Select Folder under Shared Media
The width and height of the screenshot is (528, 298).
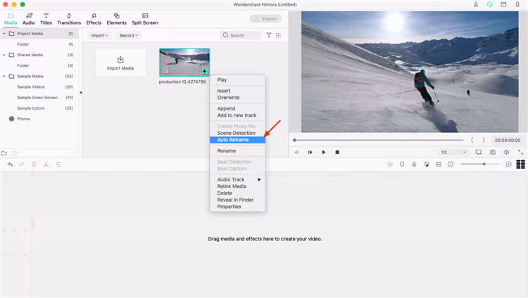point(23,65)
